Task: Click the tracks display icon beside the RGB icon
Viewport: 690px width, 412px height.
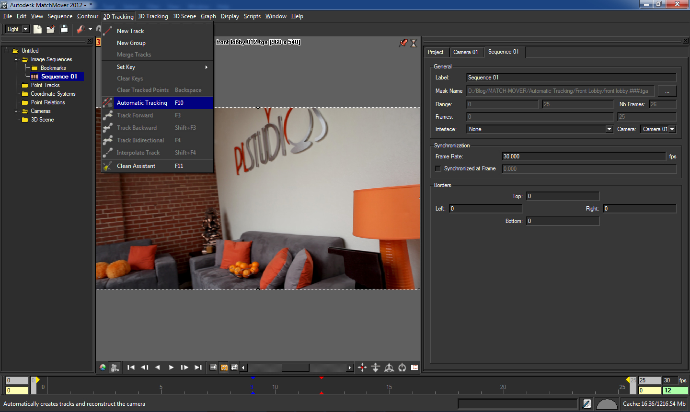Action: pyautogui.click(x=115, y=367)
